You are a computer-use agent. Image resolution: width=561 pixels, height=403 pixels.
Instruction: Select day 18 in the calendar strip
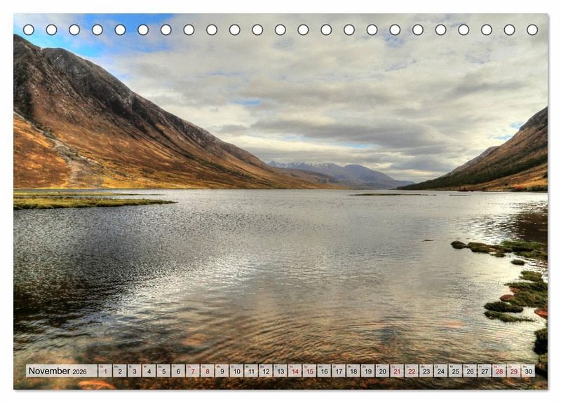353,371
